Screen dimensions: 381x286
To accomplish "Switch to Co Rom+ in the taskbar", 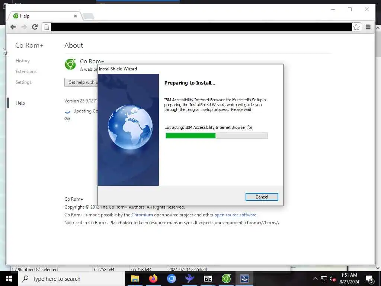I will pos(226,279).
